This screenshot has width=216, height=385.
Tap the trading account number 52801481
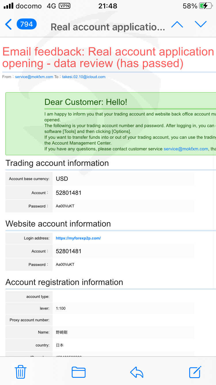[x=69, y=193]
